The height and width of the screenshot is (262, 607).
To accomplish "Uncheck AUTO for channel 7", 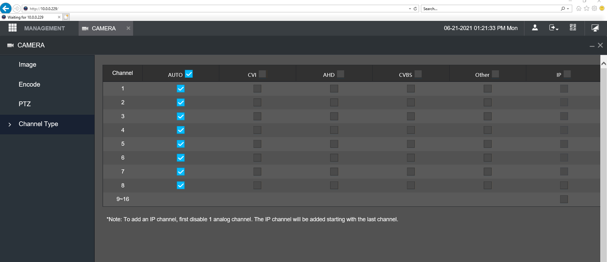I will 181,172.
